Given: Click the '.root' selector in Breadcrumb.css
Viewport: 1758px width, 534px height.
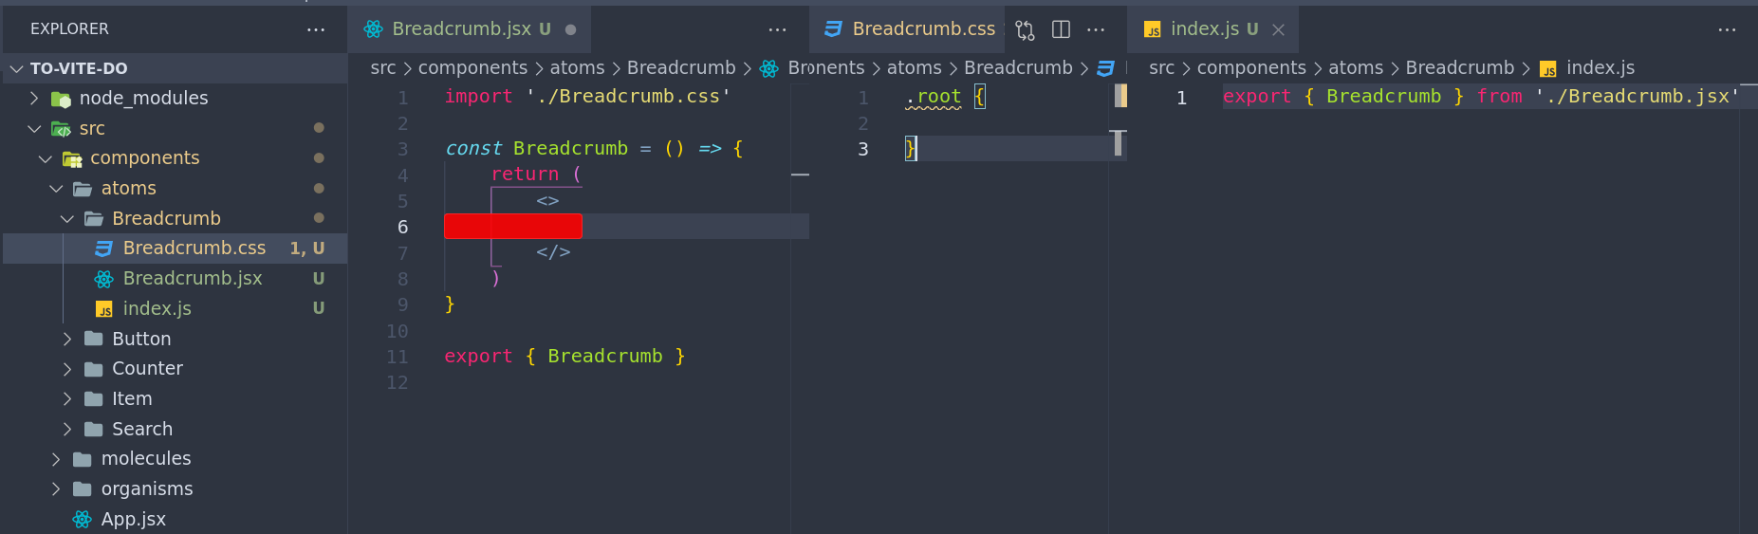Looking at the screenshot, I should point(934,97).
